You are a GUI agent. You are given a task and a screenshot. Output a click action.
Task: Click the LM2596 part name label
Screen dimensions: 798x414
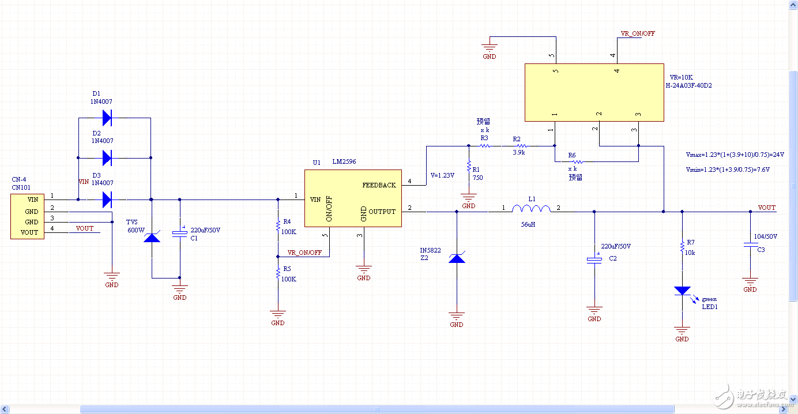[x=344, y=162]
